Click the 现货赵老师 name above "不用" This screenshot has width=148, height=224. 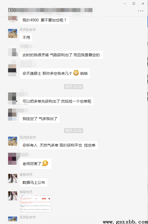pyautogui.click(x=28, y=30)
